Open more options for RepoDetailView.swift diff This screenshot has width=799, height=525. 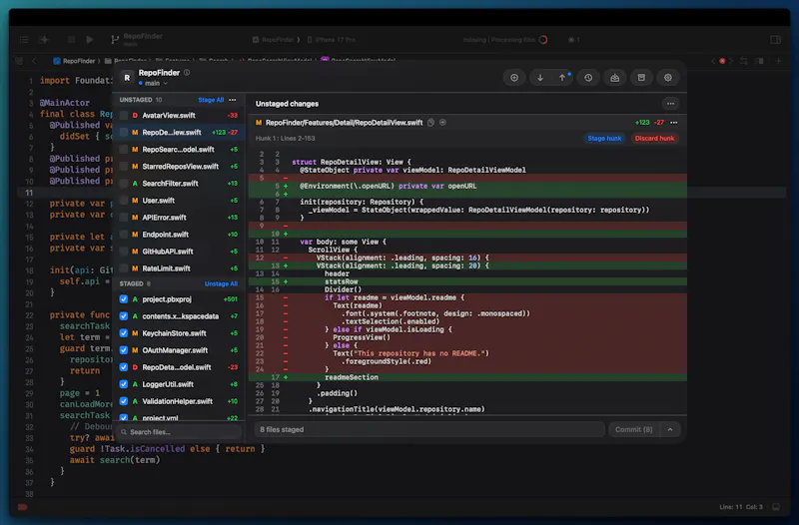tap(674, 122)
